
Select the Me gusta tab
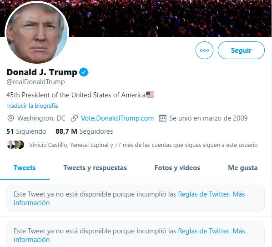click(243, 168)
